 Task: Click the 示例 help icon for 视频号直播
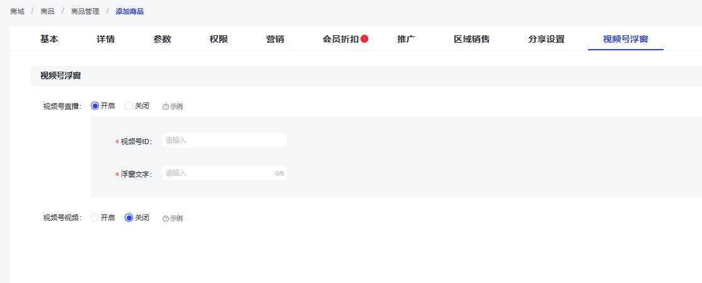click(x=166, y=107)
